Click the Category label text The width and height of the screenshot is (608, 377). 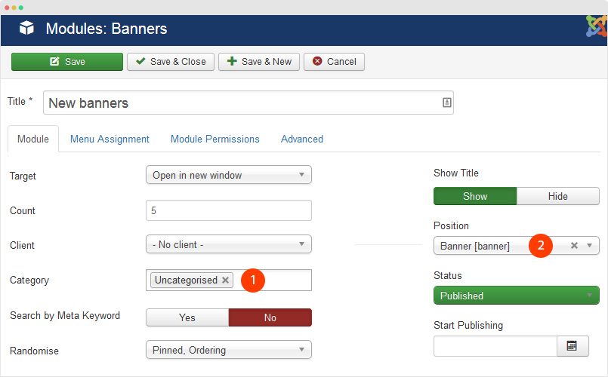click(x=29, y=280)
